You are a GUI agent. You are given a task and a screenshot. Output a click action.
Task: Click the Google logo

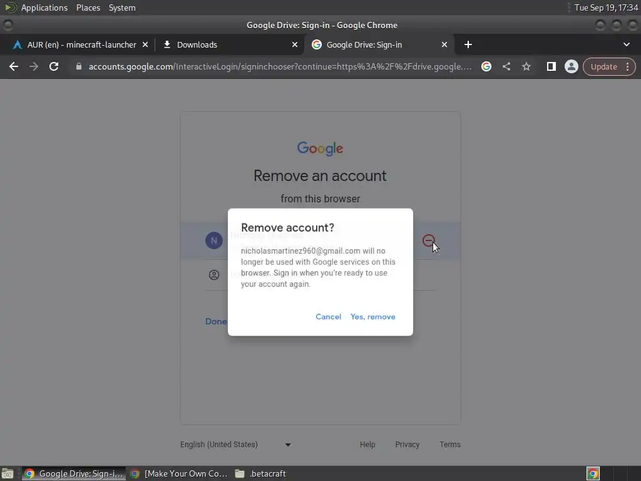(x=320, y=148)
